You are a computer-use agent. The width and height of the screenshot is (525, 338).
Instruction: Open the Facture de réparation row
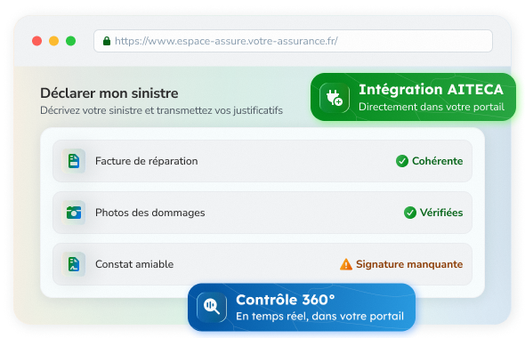click(x=262, y=161)
